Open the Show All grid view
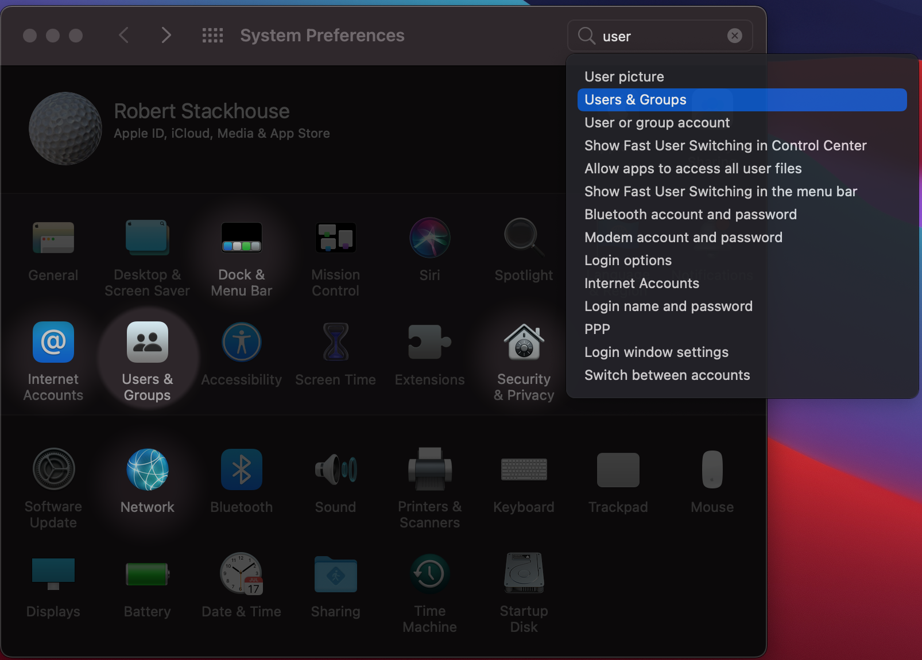The image size is (922, 660). click(x=212, y=35)
